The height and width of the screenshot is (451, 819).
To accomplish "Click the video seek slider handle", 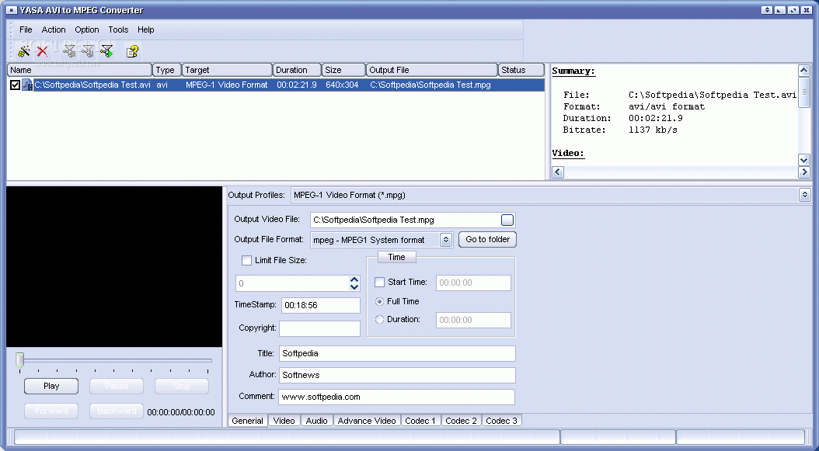I will coord(20,359).
